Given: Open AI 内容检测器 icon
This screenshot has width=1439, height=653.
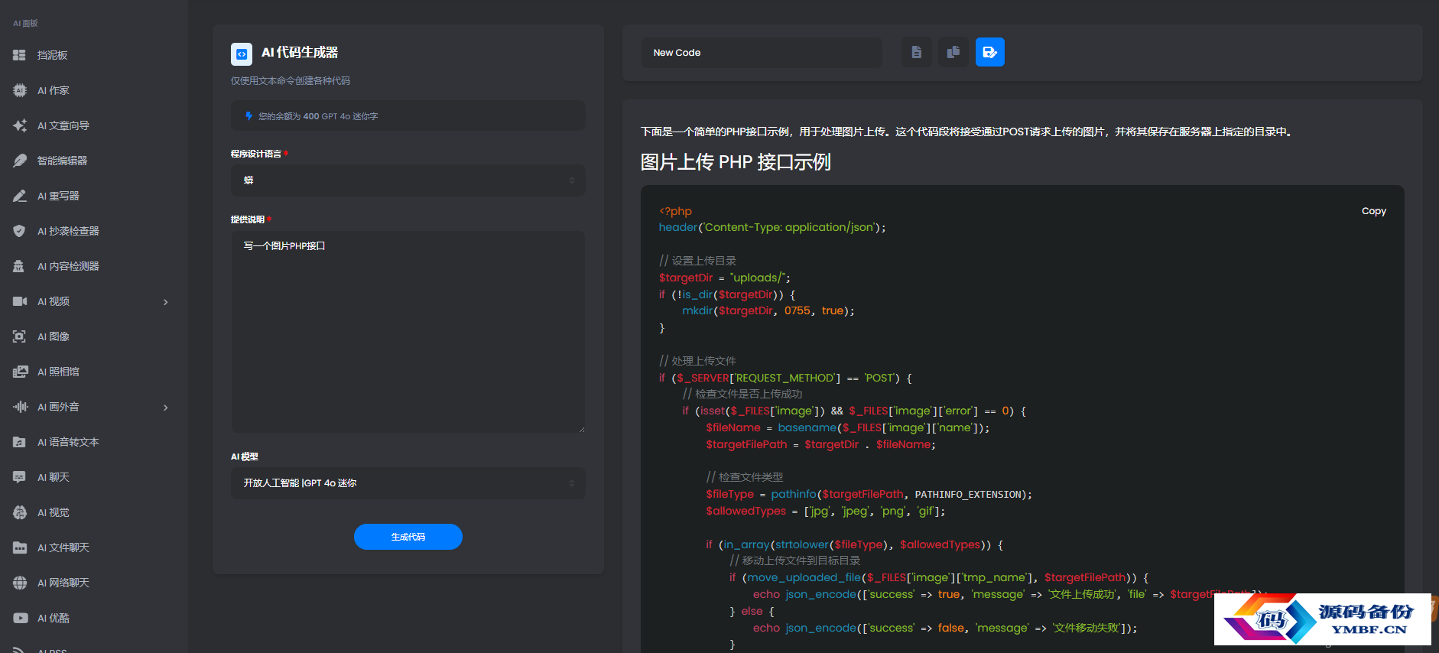Looking at the screenshot, I should tap(20, 266).
